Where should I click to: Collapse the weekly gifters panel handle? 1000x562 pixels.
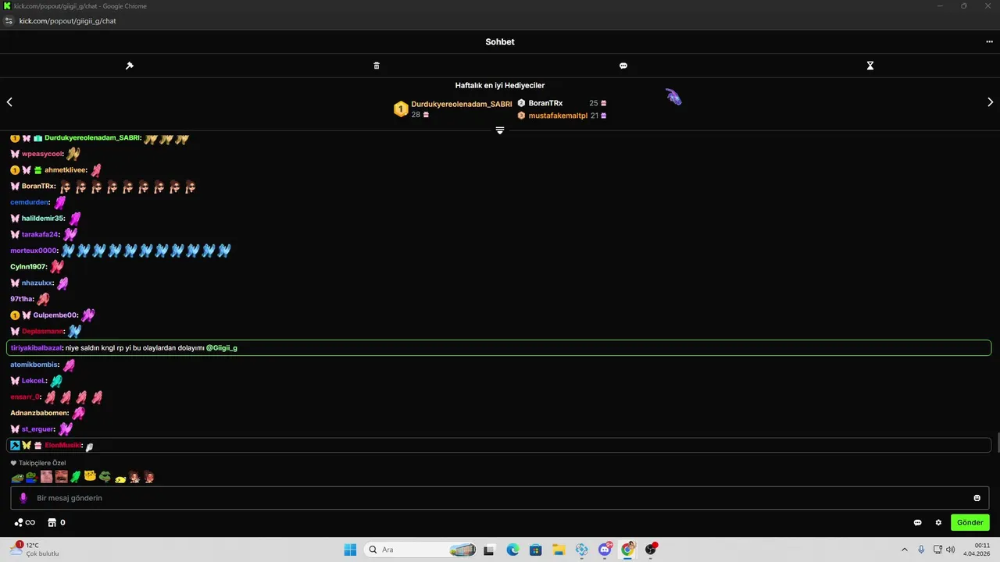[500, 130]
